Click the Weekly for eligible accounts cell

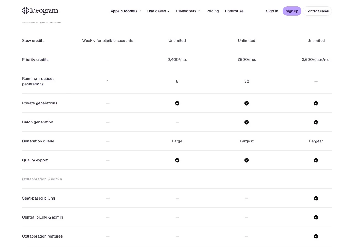[108, 41]
